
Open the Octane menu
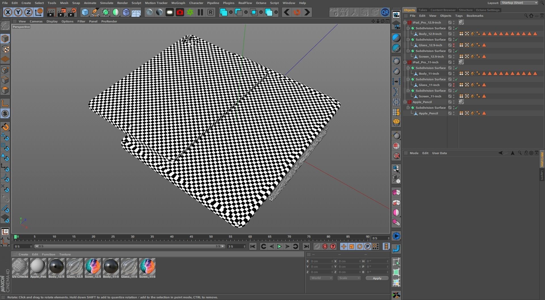[x=261, y=3]
